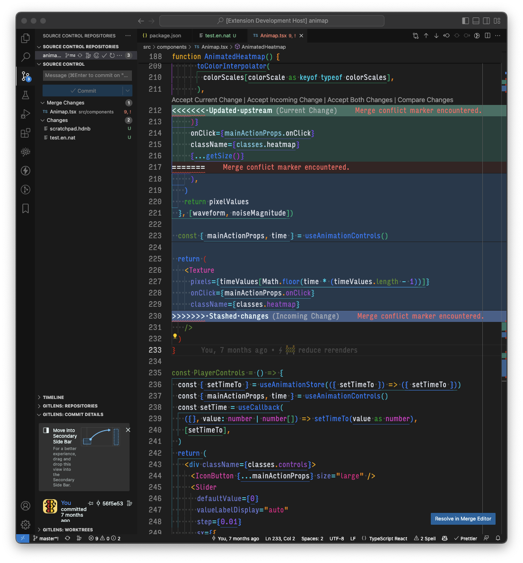Click refresh icon in the repository row
Image resolution: width=523 pixels, height=563 pixels.
coord(112,55)
